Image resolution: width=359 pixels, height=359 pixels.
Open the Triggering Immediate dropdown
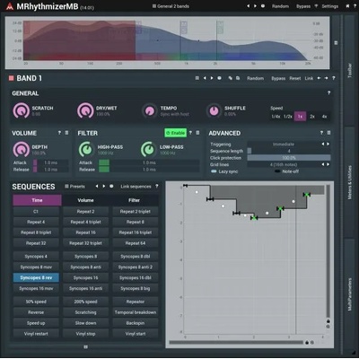pos(284,144)
